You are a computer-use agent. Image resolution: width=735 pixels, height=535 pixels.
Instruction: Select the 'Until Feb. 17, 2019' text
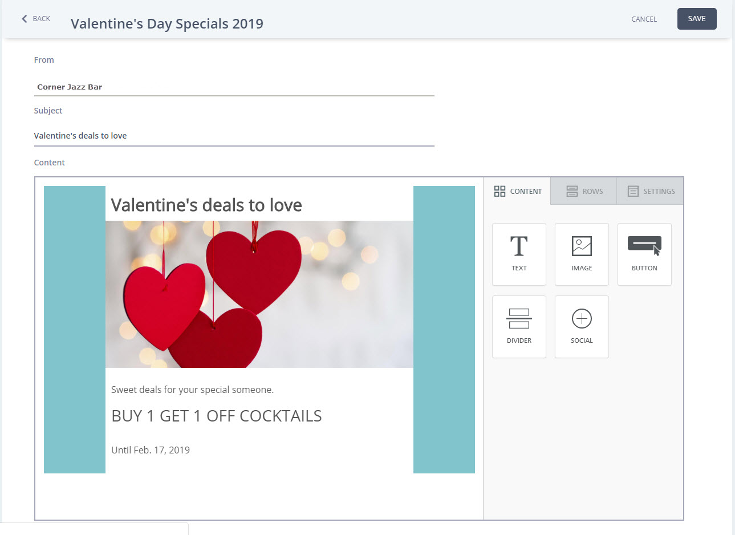click(x=151, y=450)
